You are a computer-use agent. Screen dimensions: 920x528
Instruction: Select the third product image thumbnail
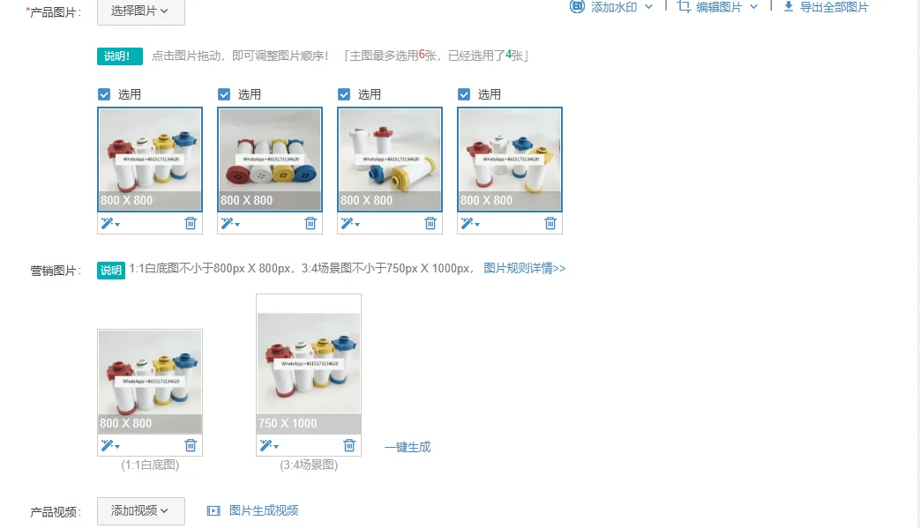390,160
